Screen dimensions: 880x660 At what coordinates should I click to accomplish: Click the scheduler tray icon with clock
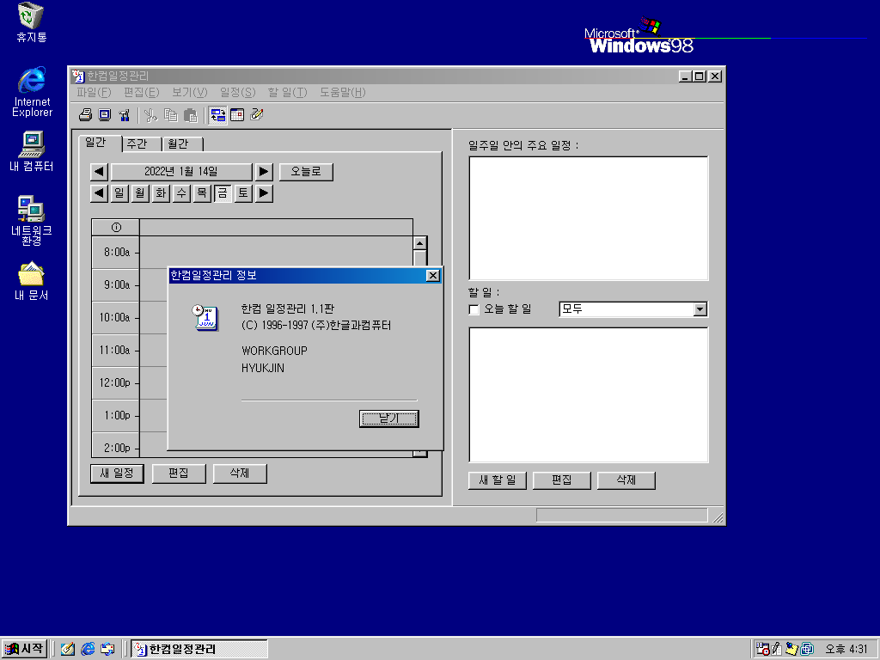(x=762, y=649)
